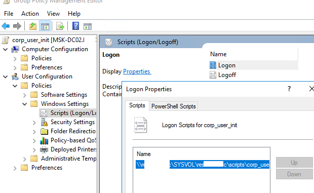The image size is (314, 193).
Task: Click the Computer Configuration computer icon
Action: point(15,49)
